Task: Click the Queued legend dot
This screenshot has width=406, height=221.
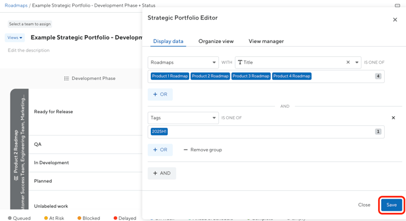Action: (x=10, y=218)
